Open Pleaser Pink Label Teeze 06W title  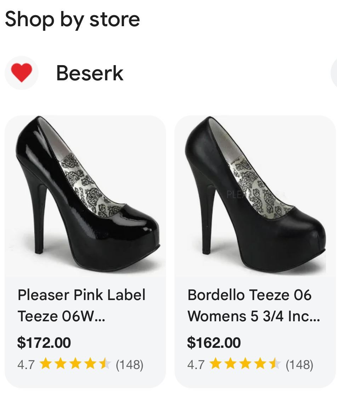[81, 305]
